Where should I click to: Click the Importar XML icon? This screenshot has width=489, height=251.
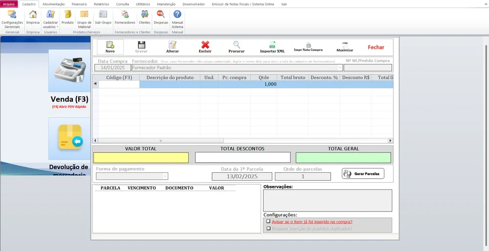tap(272, 45)
